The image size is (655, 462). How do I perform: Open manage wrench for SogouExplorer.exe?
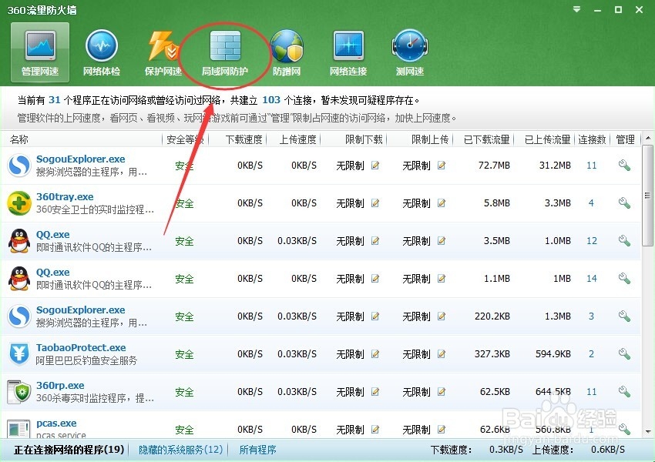624,165
